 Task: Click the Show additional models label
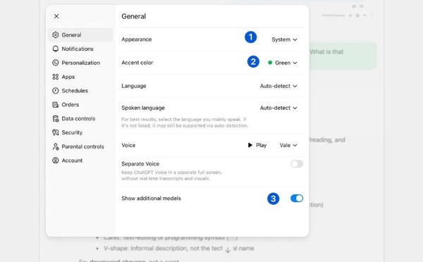(x=151, y=198)
